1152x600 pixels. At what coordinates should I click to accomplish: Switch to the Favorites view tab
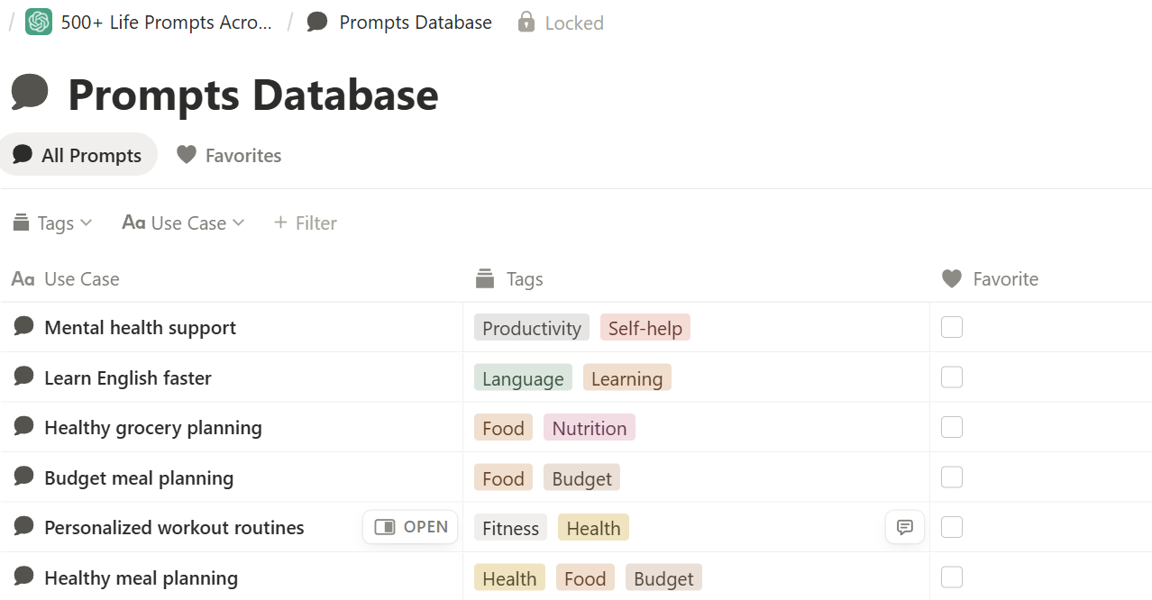click(229, 155)
